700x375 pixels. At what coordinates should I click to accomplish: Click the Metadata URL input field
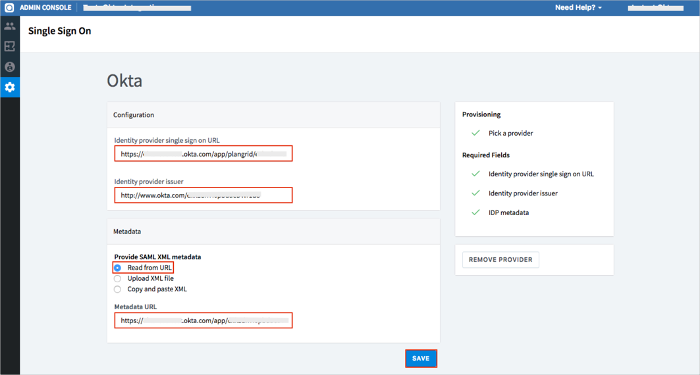pos(203,321)
